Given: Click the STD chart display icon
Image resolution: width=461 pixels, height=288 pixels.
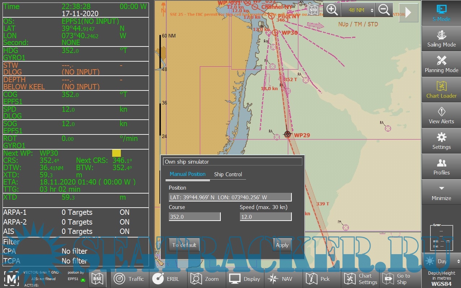Looking at the screenshot, I should (x=313, y=10).
